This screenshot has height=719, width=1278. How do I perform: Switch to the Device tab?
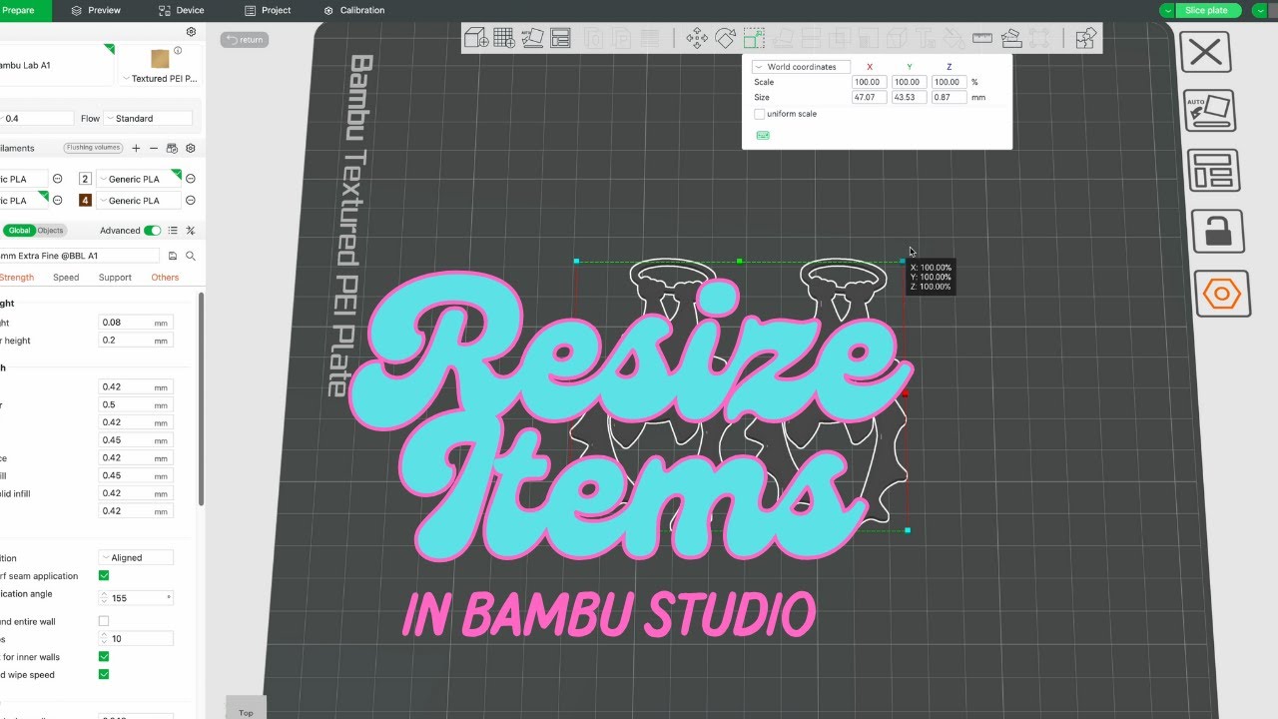pos(182,10)
